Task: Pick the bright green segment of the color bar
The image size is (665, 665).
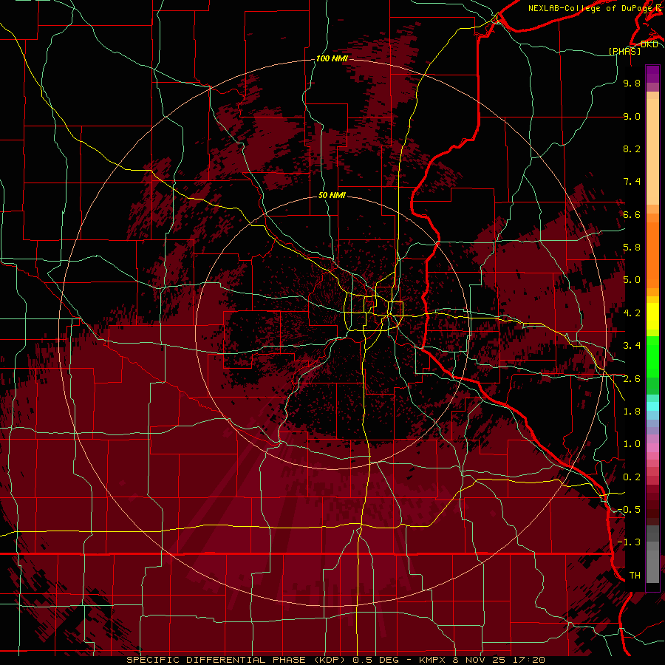Action: tap(652, 356)
